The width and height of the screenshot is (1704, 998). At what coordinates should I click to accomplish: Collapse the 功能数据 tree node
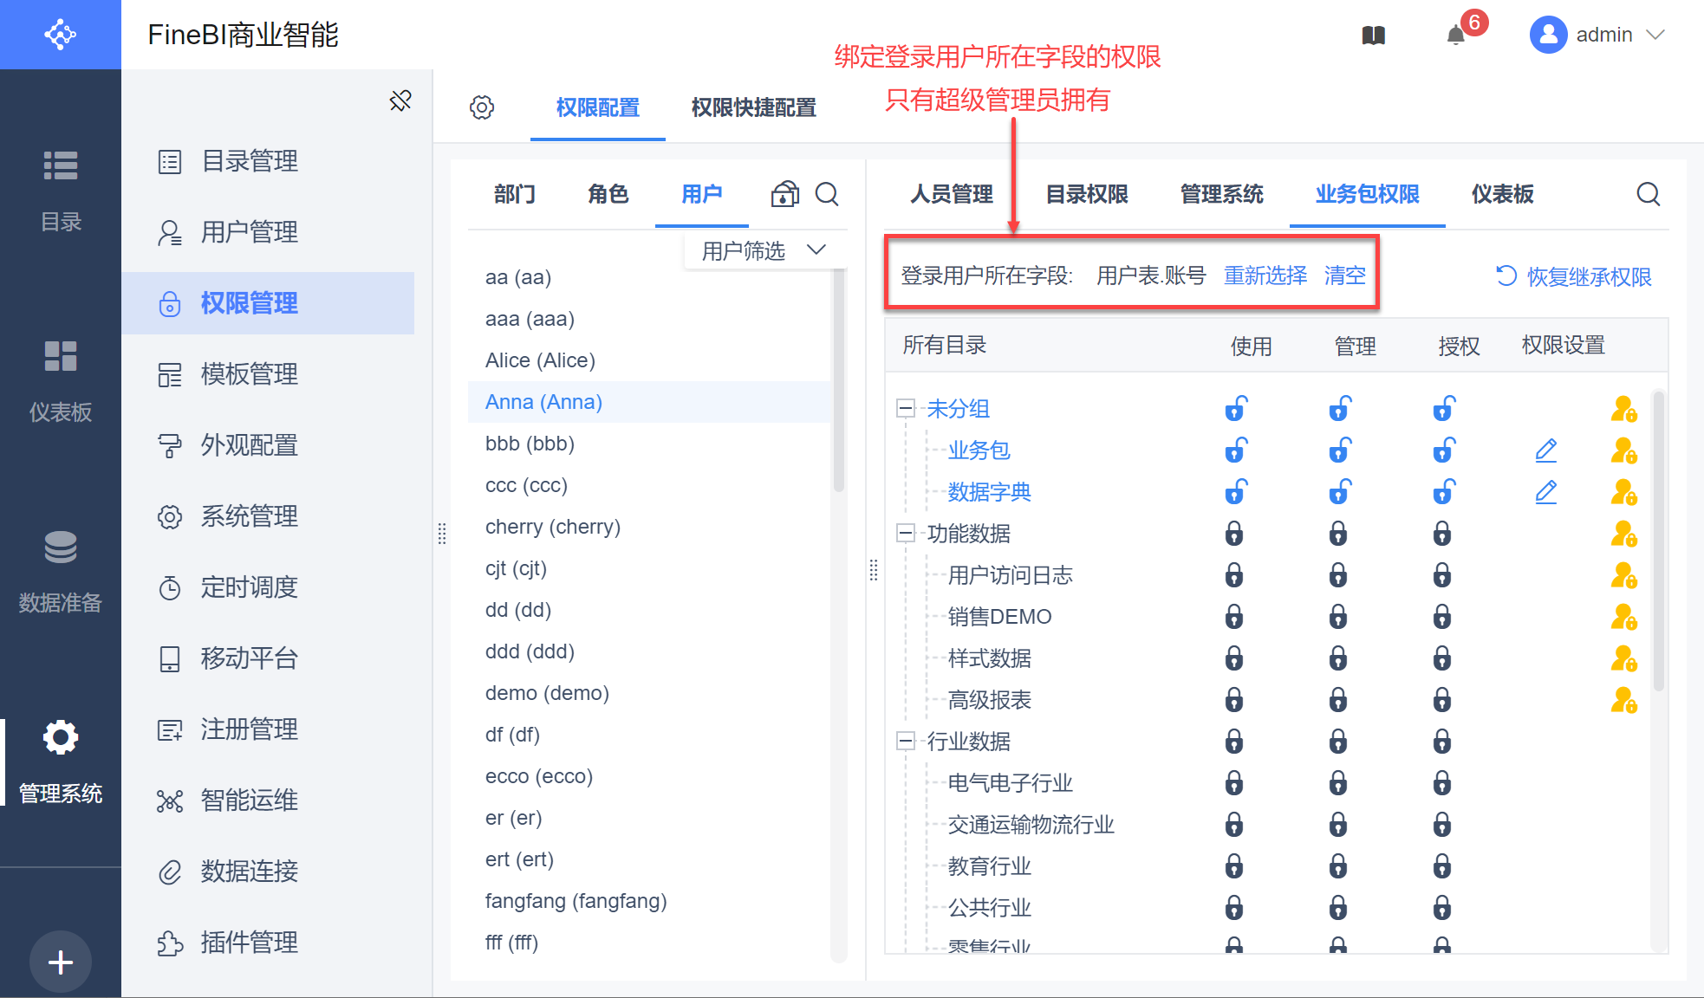pyautogui.click(x=905, y=534)
